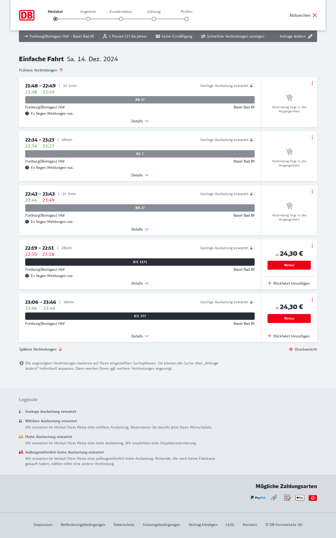Click the pencil icon beside Anfrage ändern
The width and height of the screenshot is (336, 538).
(310, 36)
